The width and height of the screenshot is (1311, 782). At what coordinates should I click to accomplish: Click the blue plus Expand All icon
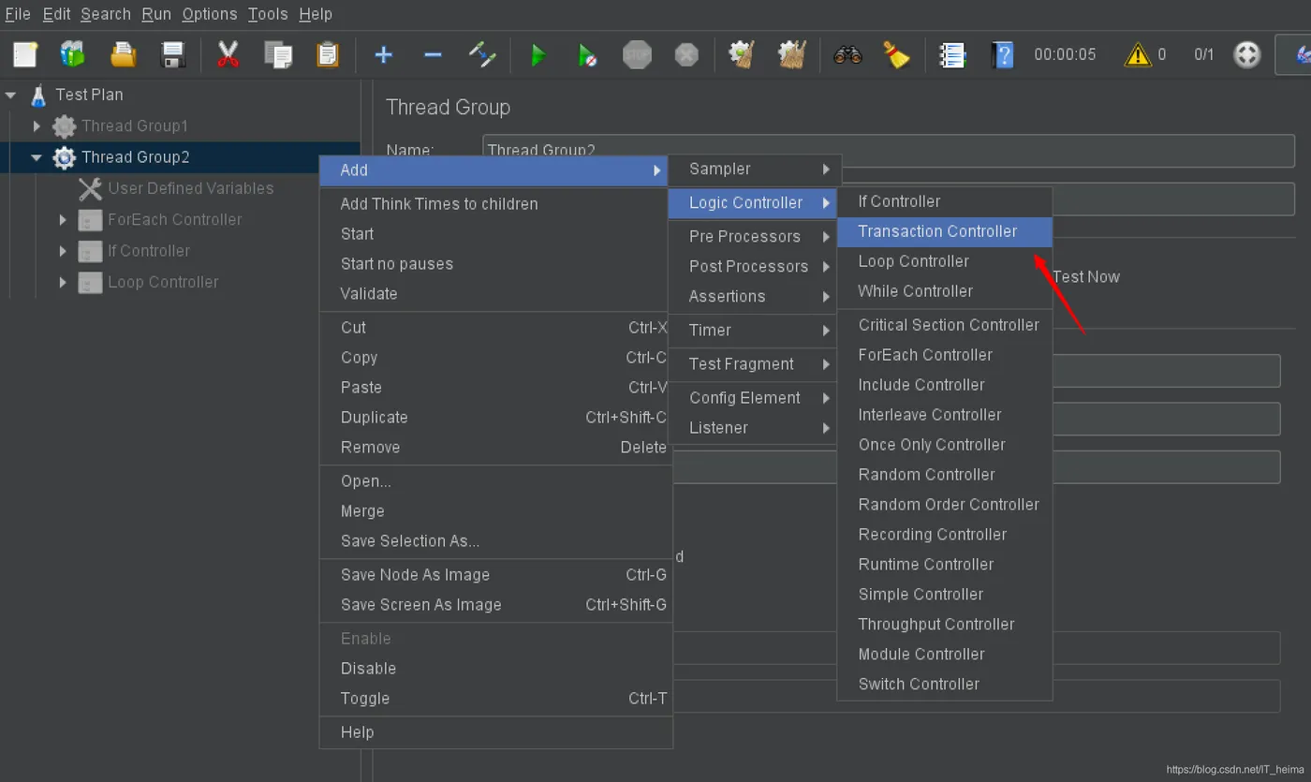[x=383, y=55]
